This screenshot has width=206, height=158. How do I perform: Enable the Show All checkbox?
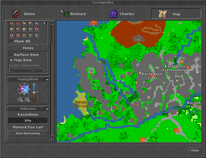coord(11,41)
